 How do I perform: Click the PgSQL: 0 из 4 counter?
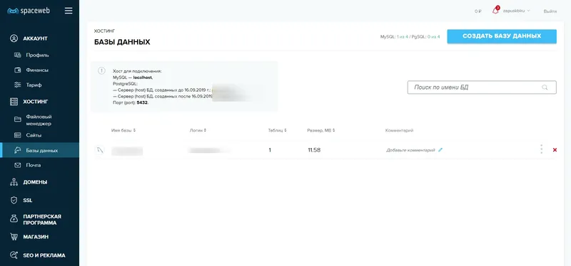coord(426,37)
